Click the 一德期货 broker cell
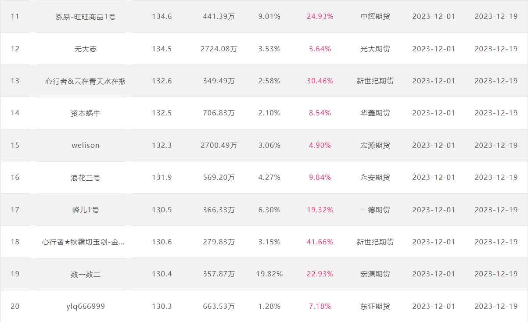Viewport: 528px width, 322px height. click(375, 210)
